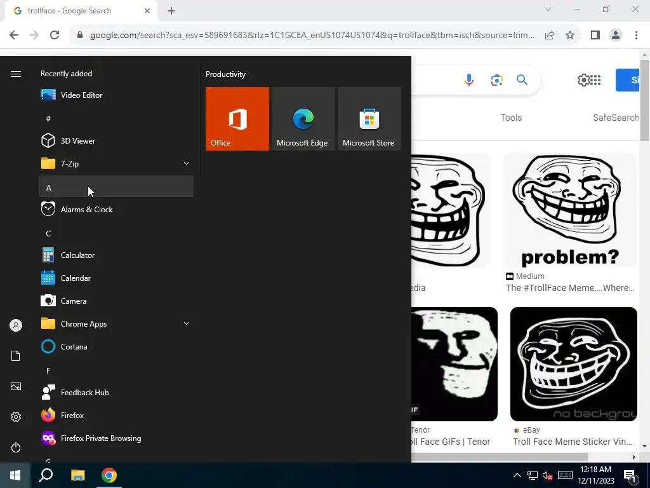Screen dimensions: 650x488
Task: Click the Chrome address bar URL
Action: pyautogui.click(x=312, y=36)
